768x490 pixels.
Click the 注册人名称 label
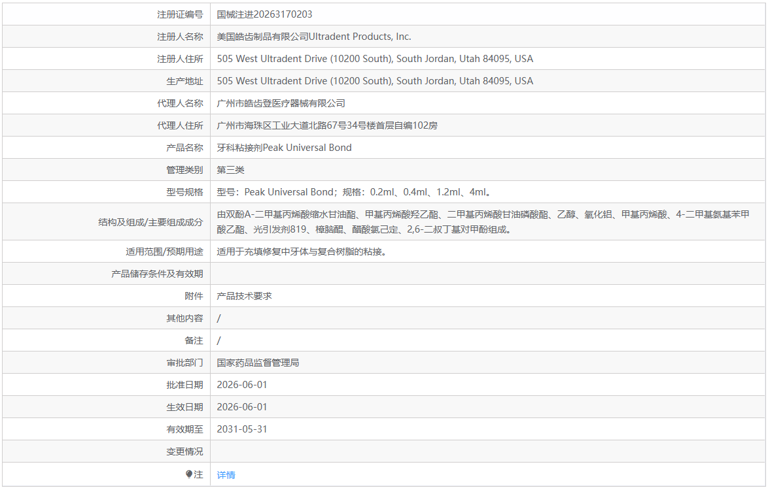(180, 37)
